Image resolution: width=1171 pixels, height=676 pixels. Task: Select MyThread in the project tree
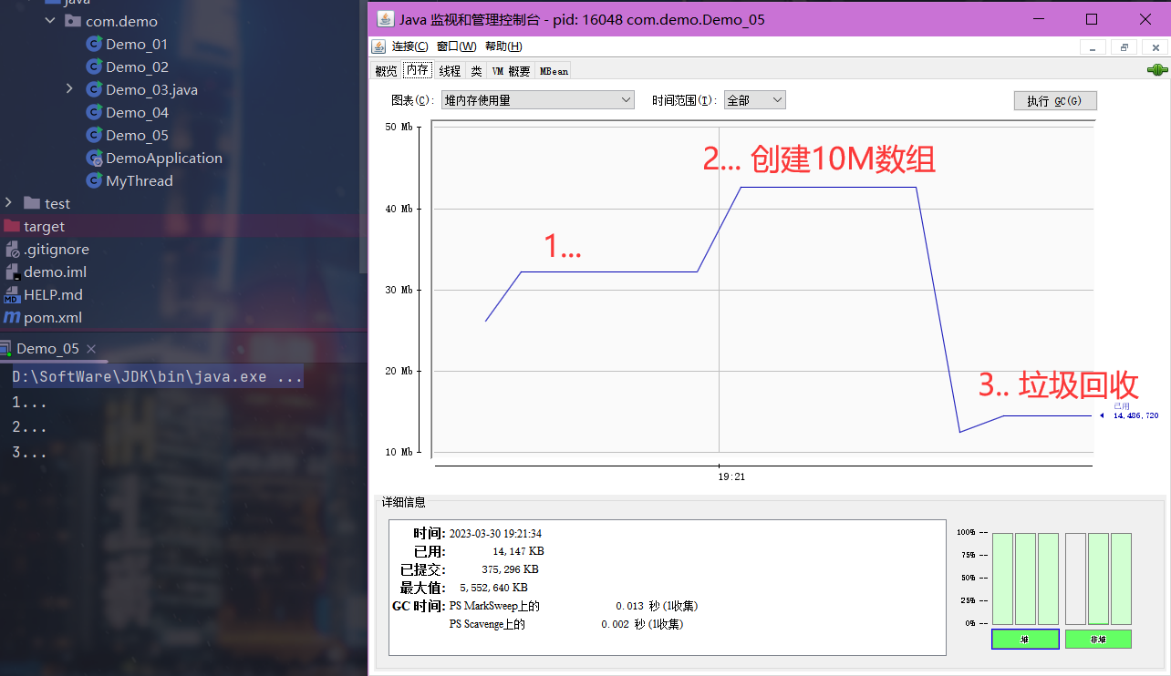pos(139,180)
